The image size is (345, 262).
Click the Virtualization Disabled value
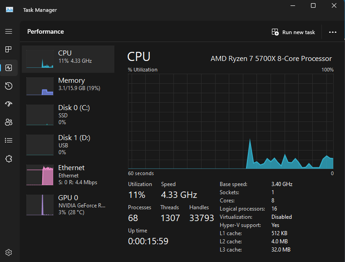[x=281, y=217]
